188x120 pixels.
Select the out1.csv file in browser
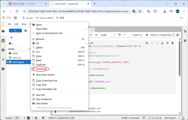[x=16, y=58]
